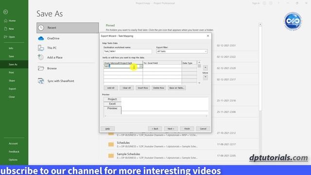Screen dimensions: 311x175
Task: Go back using the backstage arrow icon
Action: [5, 12]
